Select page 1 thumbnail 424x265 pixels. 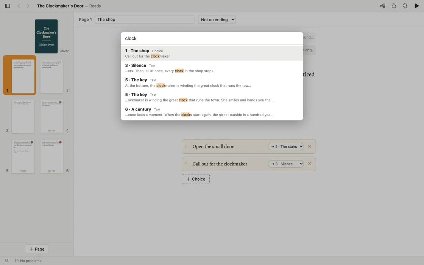tap(23, 76)
